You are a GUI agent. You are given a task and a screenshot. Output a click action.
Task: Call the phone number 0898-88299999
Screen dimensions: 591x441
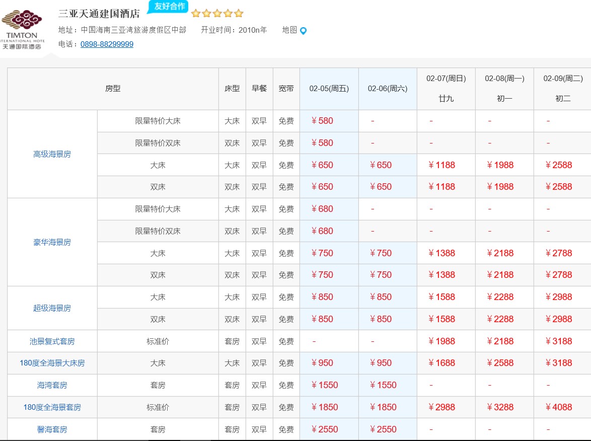(x=107, y=44)
